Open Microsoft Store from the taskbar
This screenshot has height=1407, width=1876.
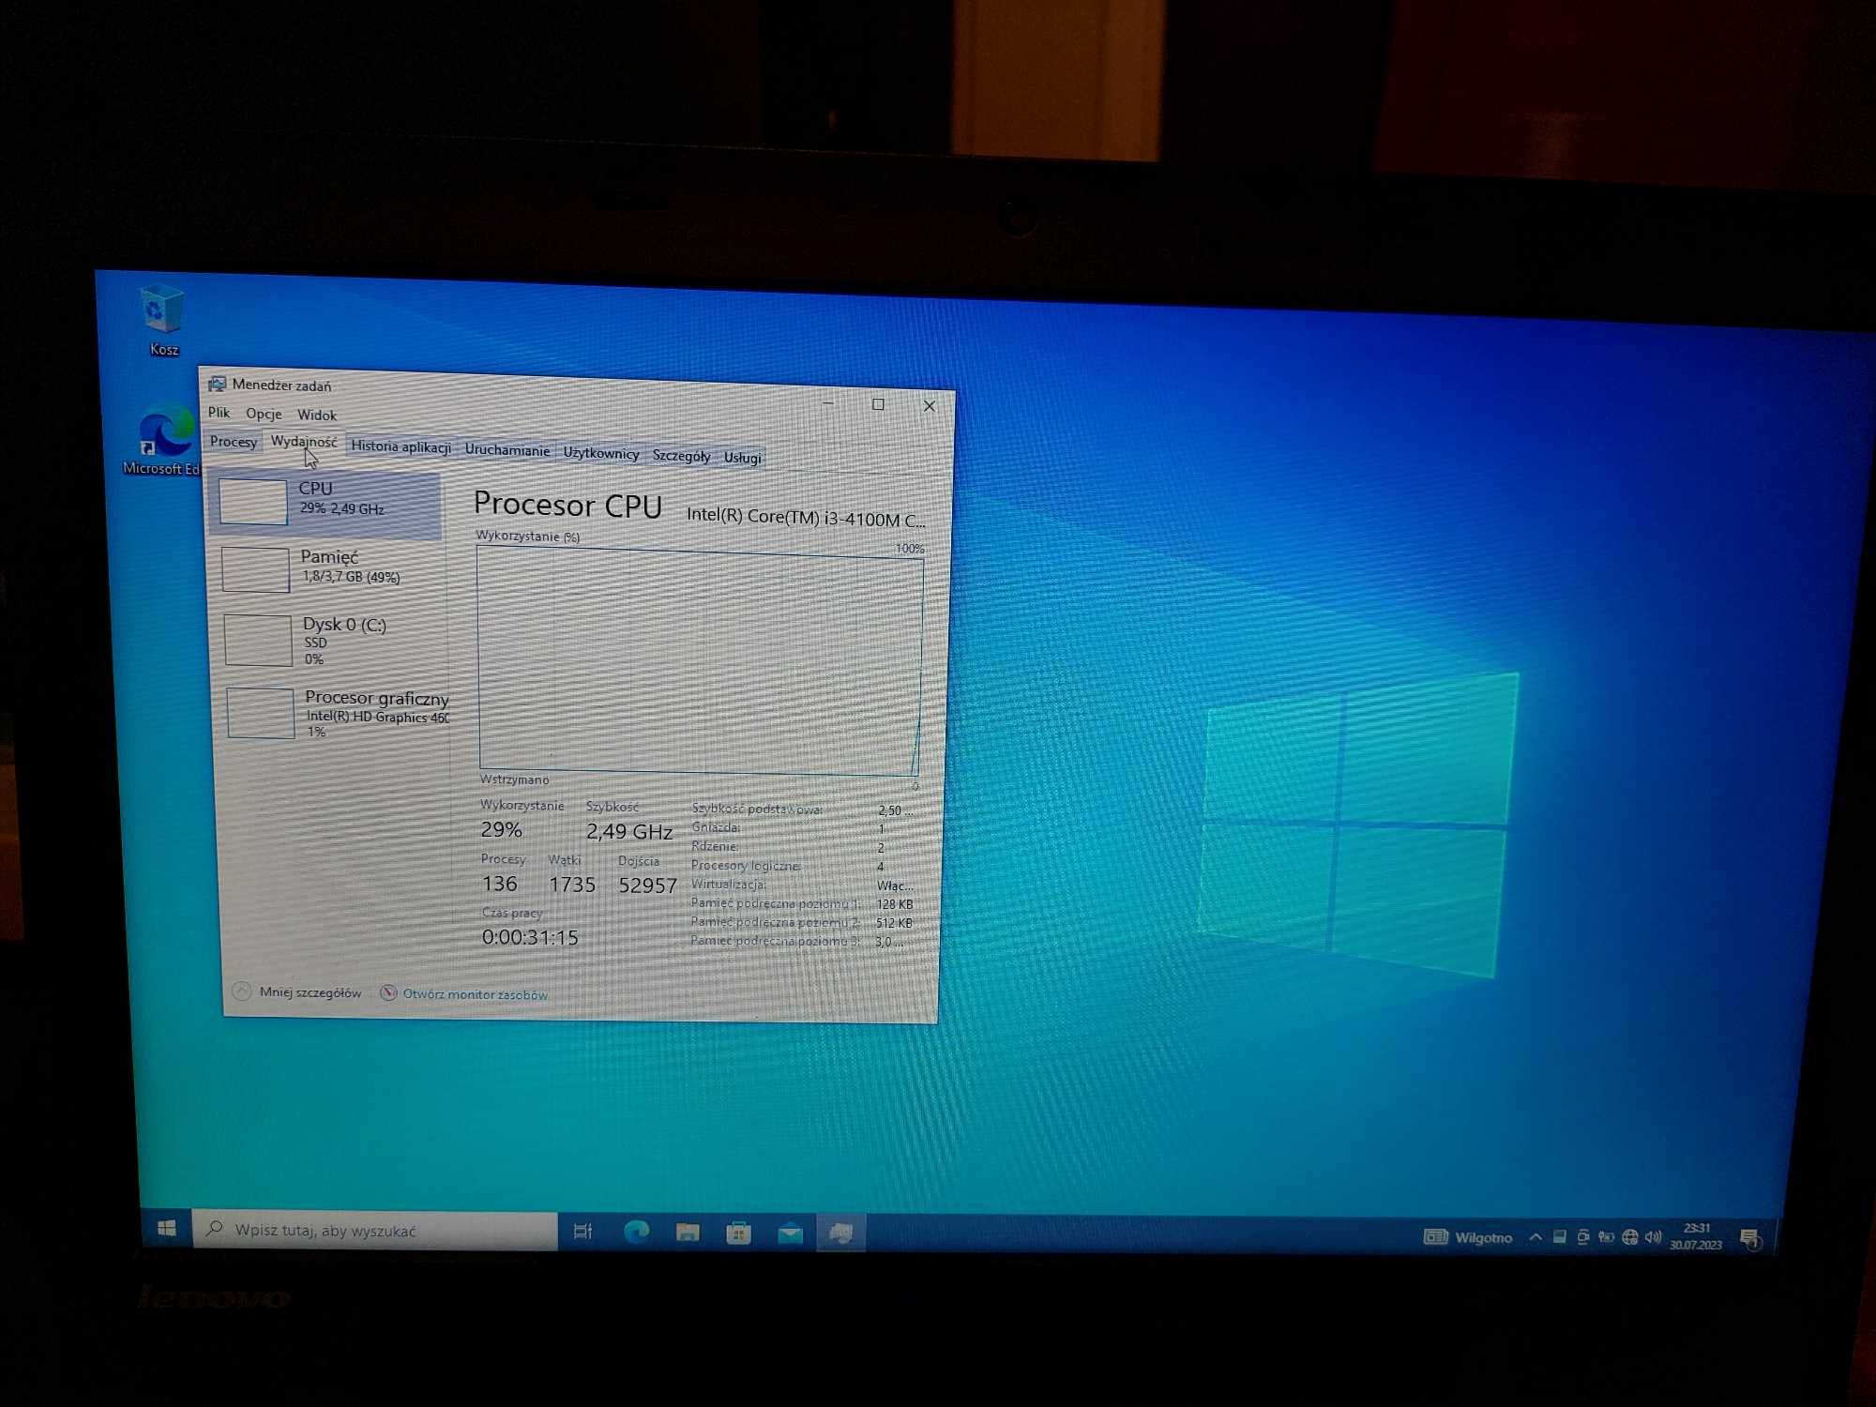(738, 1233)
